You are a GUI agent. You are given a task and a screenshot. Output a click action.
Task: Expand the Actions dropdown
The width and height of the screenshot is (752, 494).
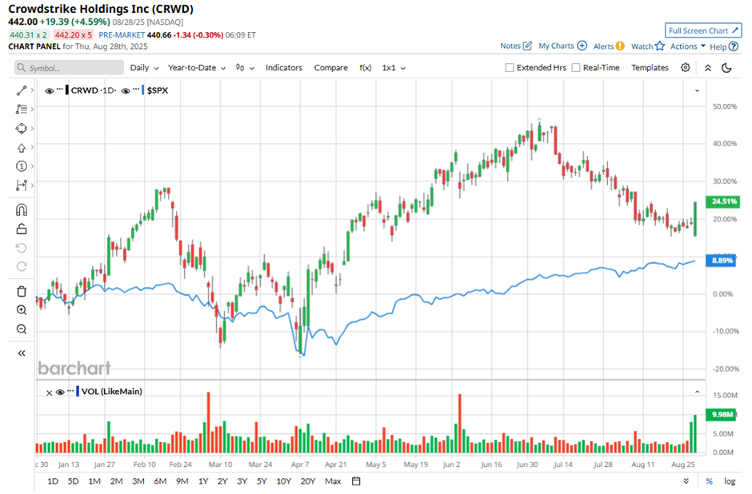(688, 46)
